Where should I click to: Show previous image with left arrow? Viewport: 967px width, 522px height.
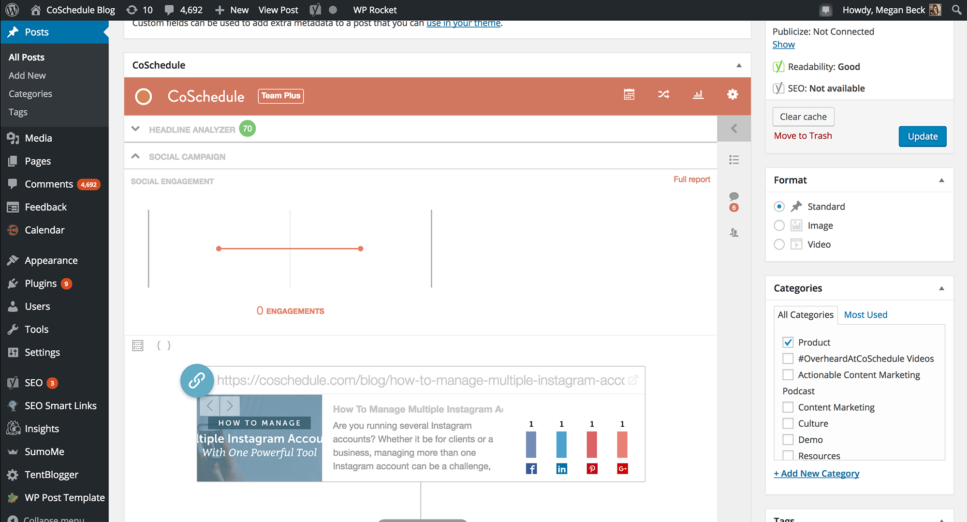[210, 405]
